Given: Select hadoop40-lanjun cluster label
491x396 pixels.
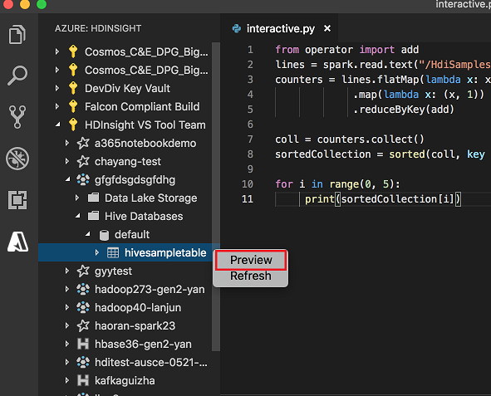Looking at the screenshot, I should (138, 307).
